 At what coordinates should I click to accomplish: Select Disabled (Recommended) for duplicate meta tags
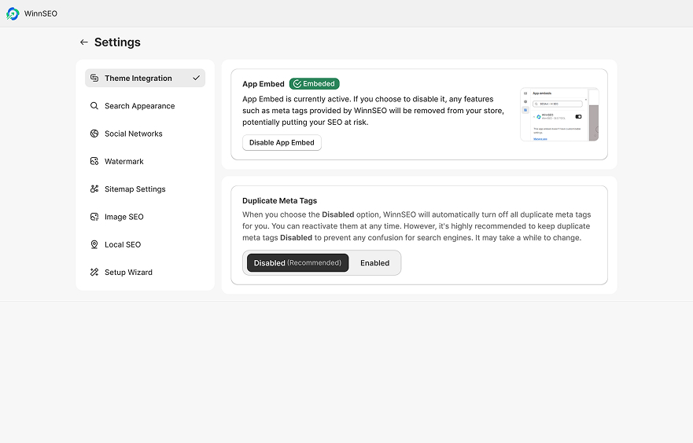297,263
